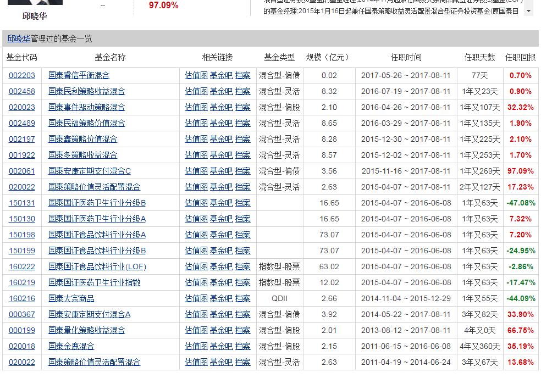Click 邱晓华 link in section header
541x378 pixels.
(x=19, y=38)
